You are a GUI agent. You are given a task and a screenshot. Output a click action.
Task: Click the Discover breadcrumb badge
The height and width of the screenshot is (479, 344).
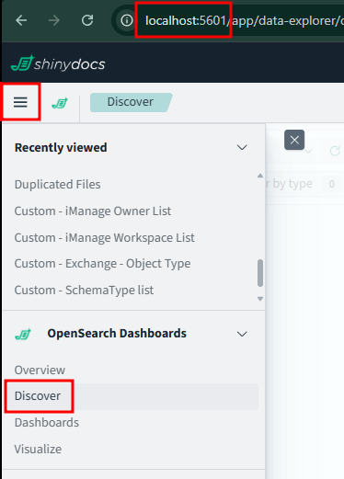131,102
